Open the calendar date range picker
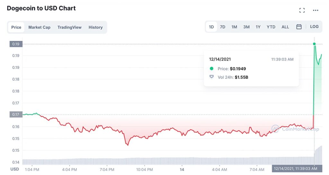The width and height of the screenshot is (329, 175). pos(299,27)
